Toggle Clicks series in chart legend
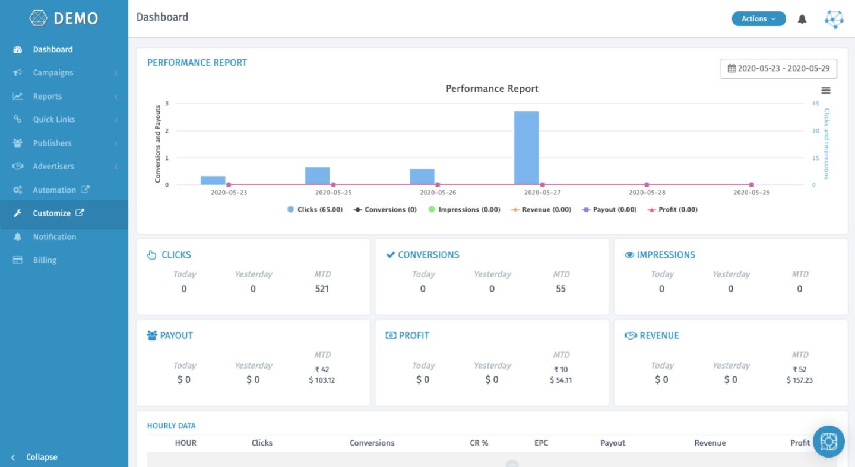 click(x=315, y=210)
